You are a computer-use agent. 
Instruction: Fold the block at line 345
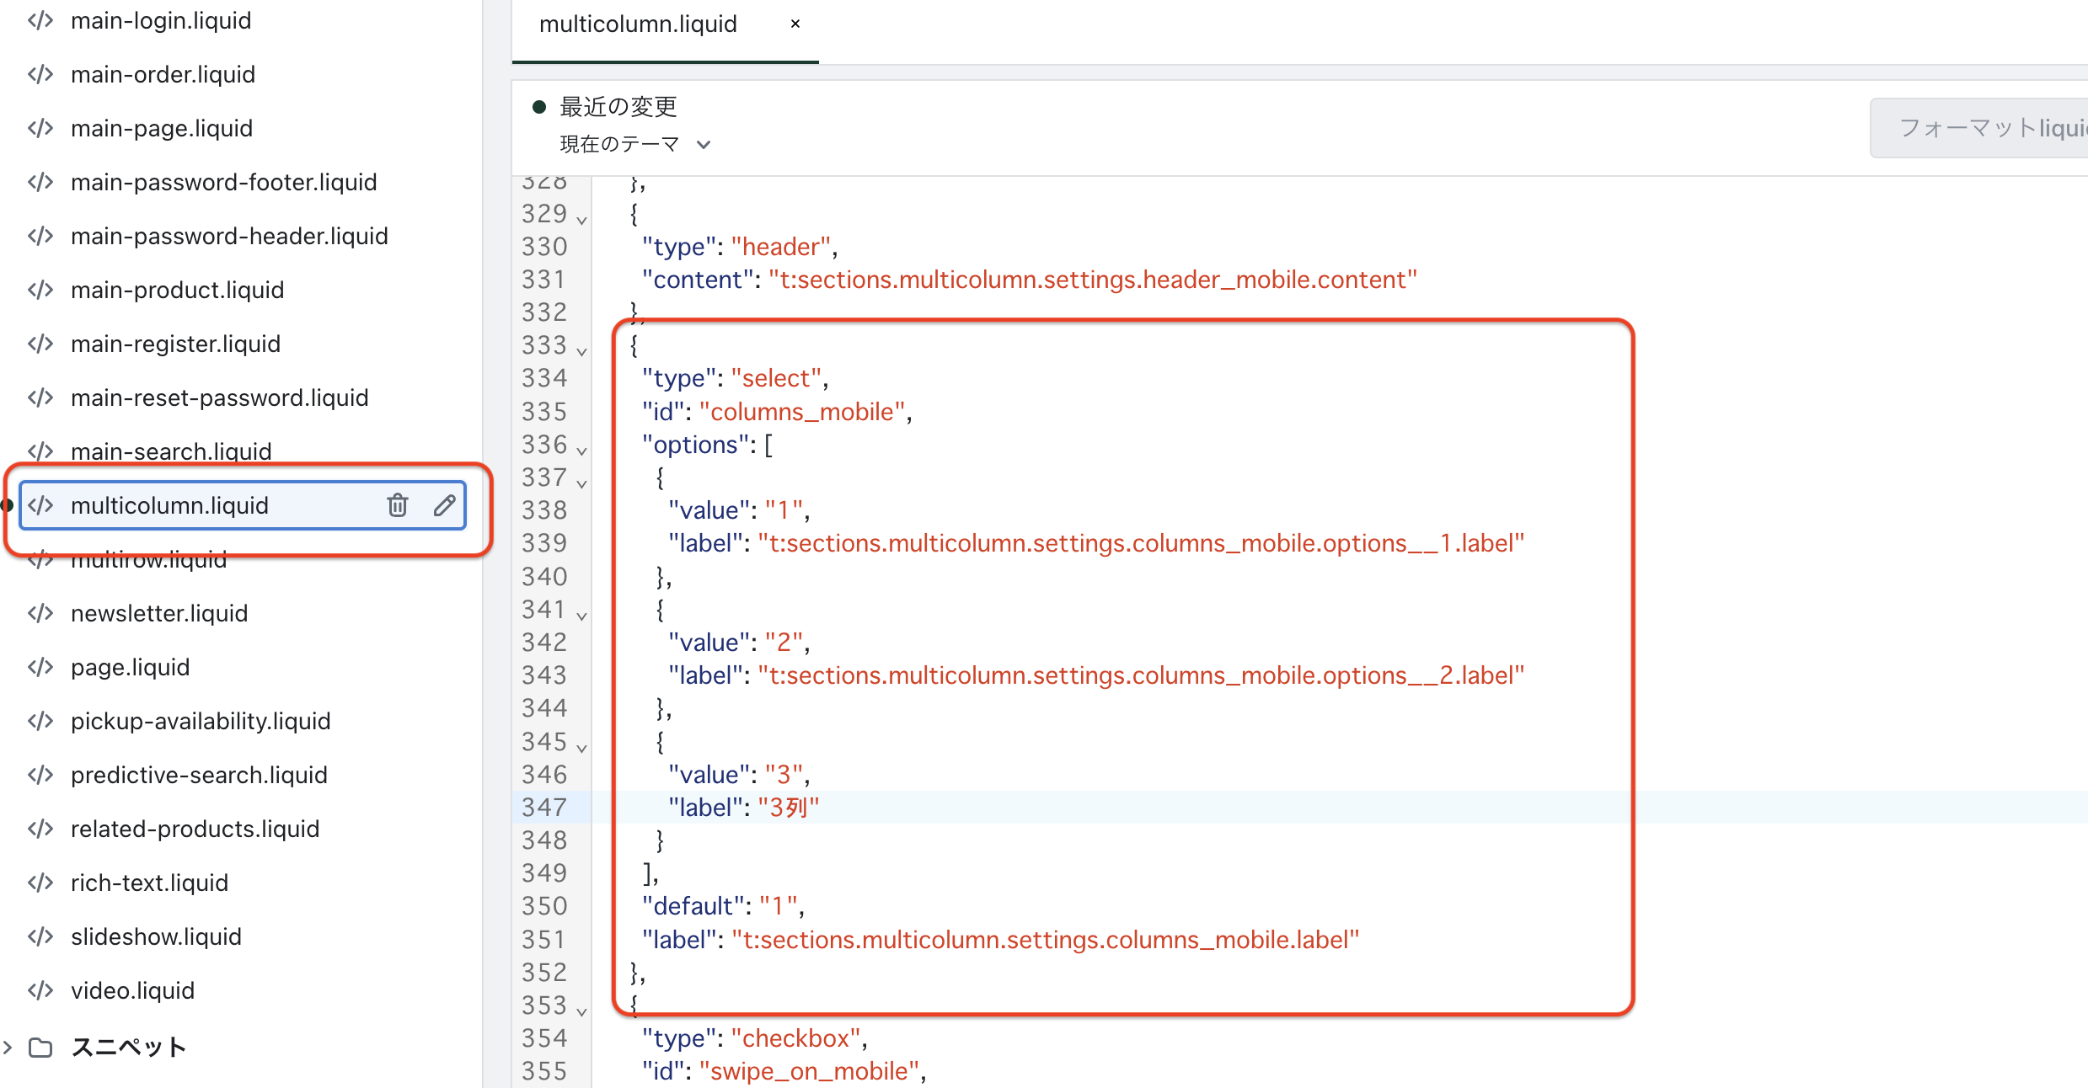click(x=581, y=747)
